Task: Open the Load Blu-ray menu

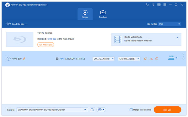Action: (x=17, y=24)
